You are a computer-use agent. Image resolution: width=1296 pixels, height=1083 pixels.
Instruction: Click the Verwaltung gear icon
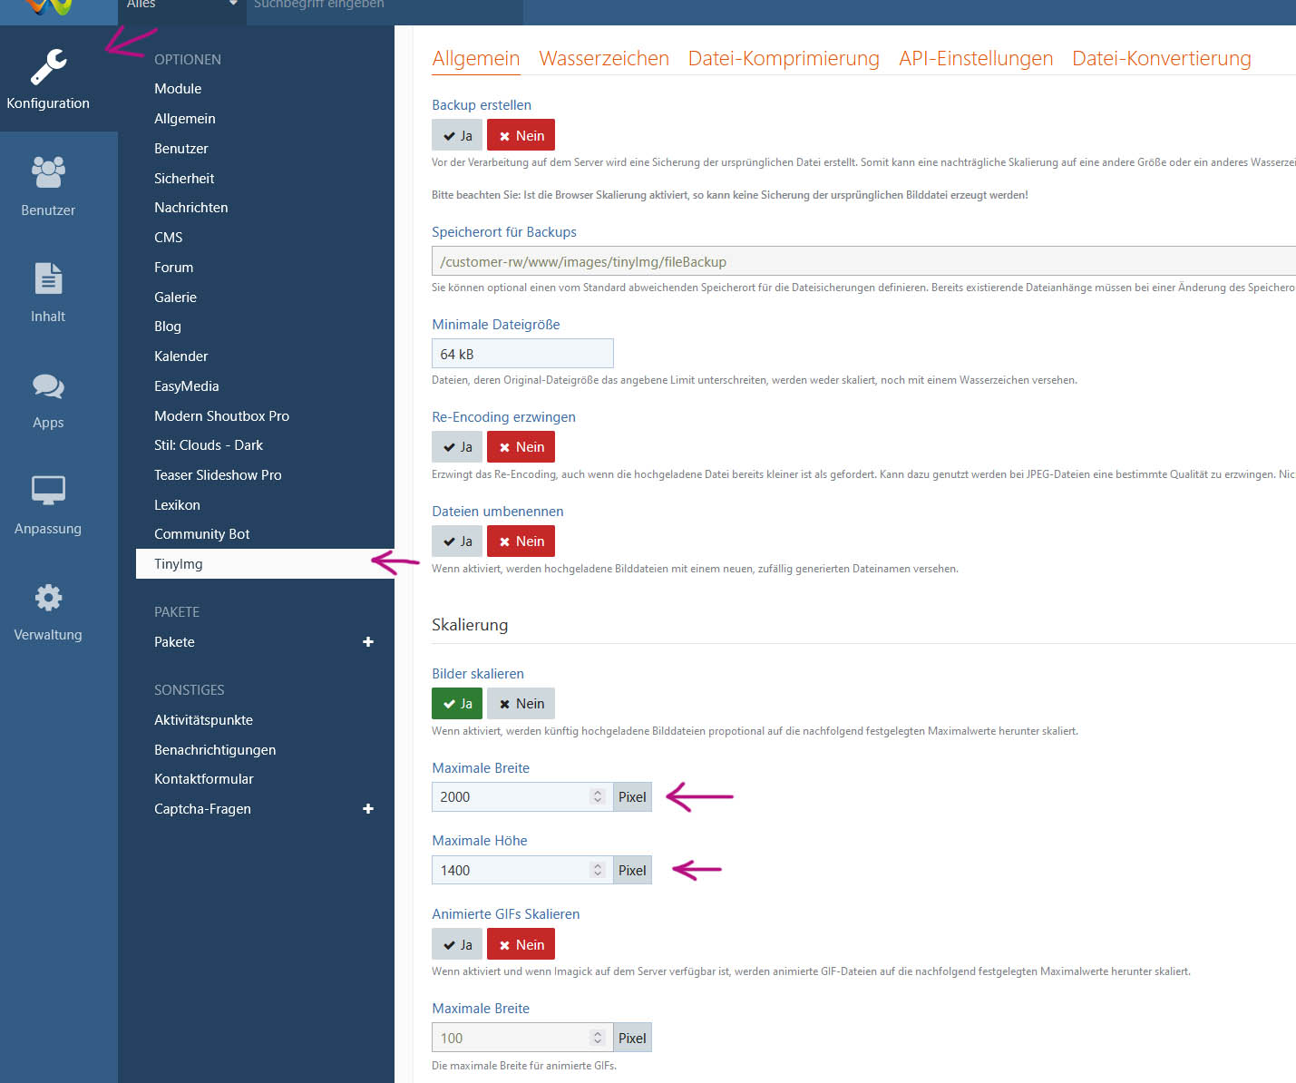point(48,597)
